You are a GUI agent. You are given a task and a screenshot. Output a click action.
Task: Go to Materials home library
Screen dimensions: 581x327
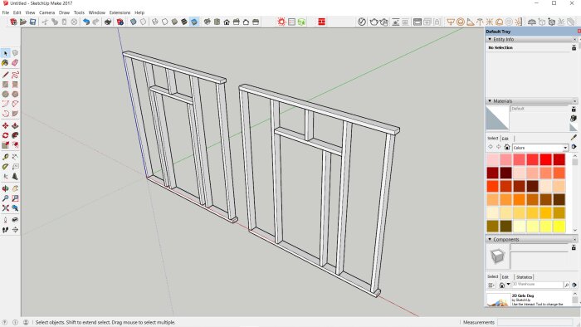[507, 147]
